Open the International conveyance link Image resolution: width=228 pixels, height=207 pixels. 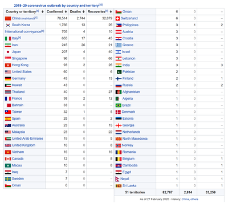(23, 31)
